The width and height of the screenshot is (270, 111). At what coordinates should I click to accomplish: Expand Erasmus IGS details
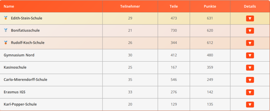250,92
